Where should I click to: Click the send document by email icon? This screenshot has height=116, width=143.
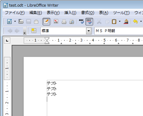(36, 22)
